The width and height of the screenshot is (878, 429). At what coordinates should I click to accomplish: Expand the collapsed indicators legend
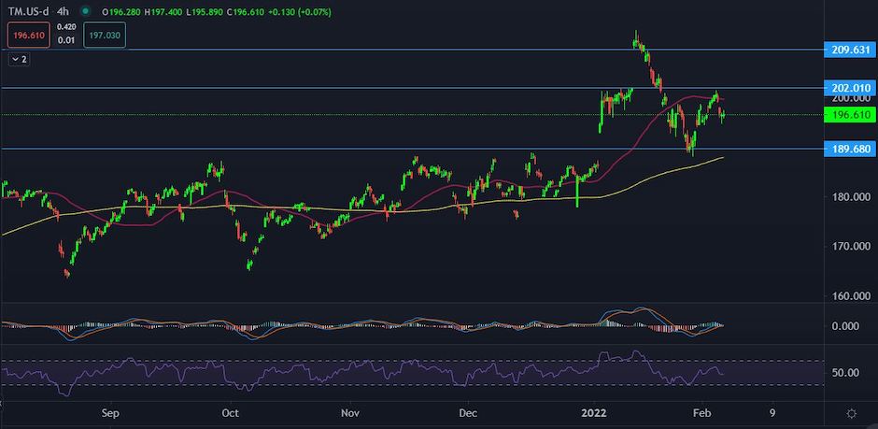pyautogui.click(x=19, y=59)
